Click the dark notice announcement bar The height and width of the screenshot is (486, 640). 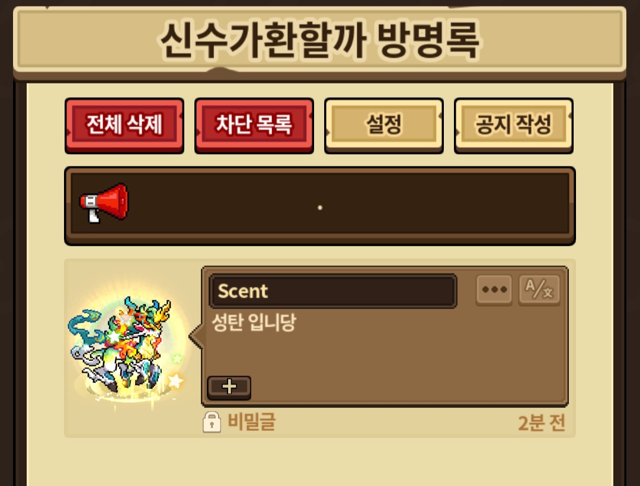(x=320, y=205)
